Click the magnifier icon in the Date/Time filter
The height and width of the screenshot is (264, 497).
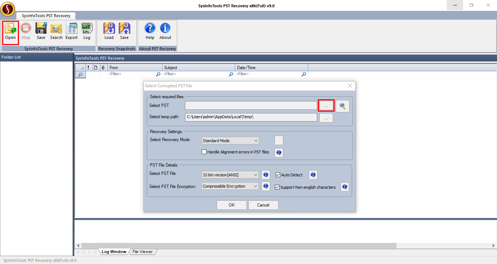point(304,74)
